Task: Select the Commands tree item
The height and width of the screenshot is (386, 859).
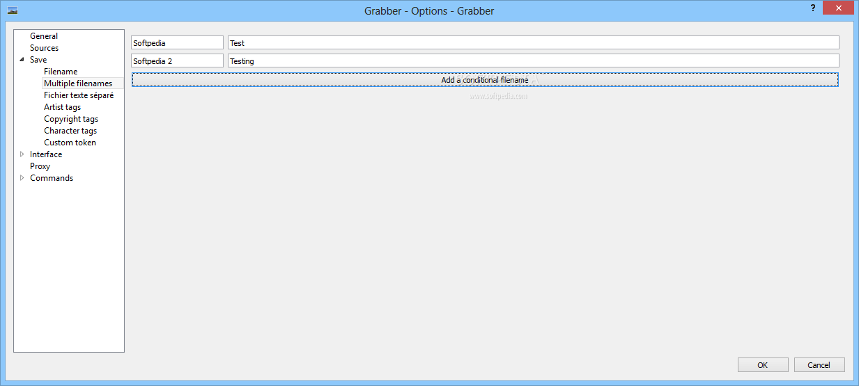Action: (x=52, y=178)
